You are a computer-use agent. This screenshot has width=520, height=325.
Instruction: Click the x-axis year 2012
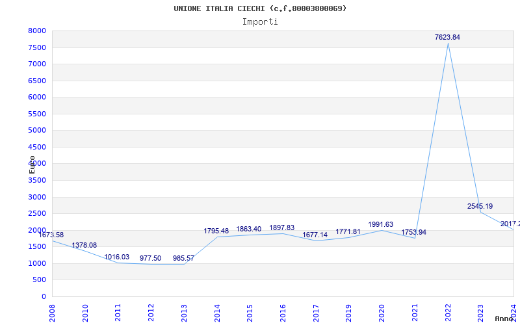pos(151,313)
